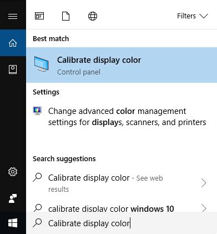Click magnifier beside Calibrate display color suggestion
Image resolution: width=217 pixels, height=234 pixels.
pyautogui.click(x=38, y=177)
